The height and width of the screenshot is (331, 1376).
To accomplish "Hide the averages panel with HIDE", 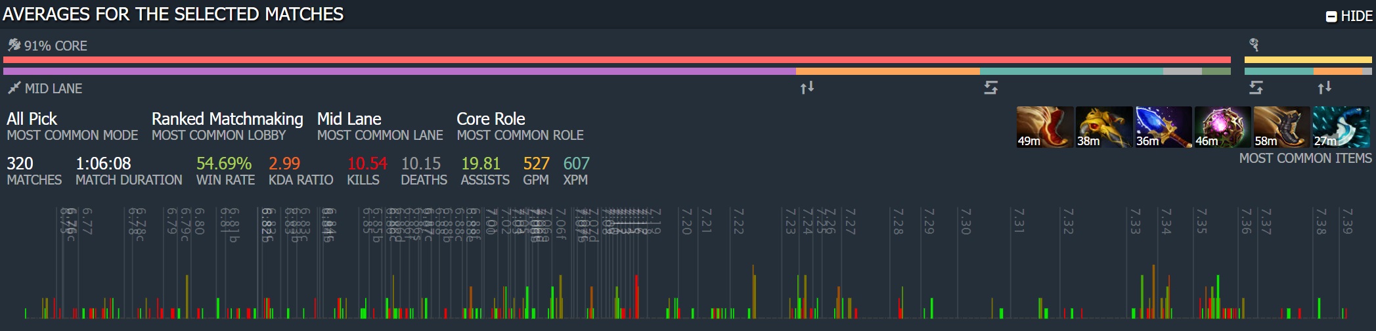I will tap(1349, 16).
